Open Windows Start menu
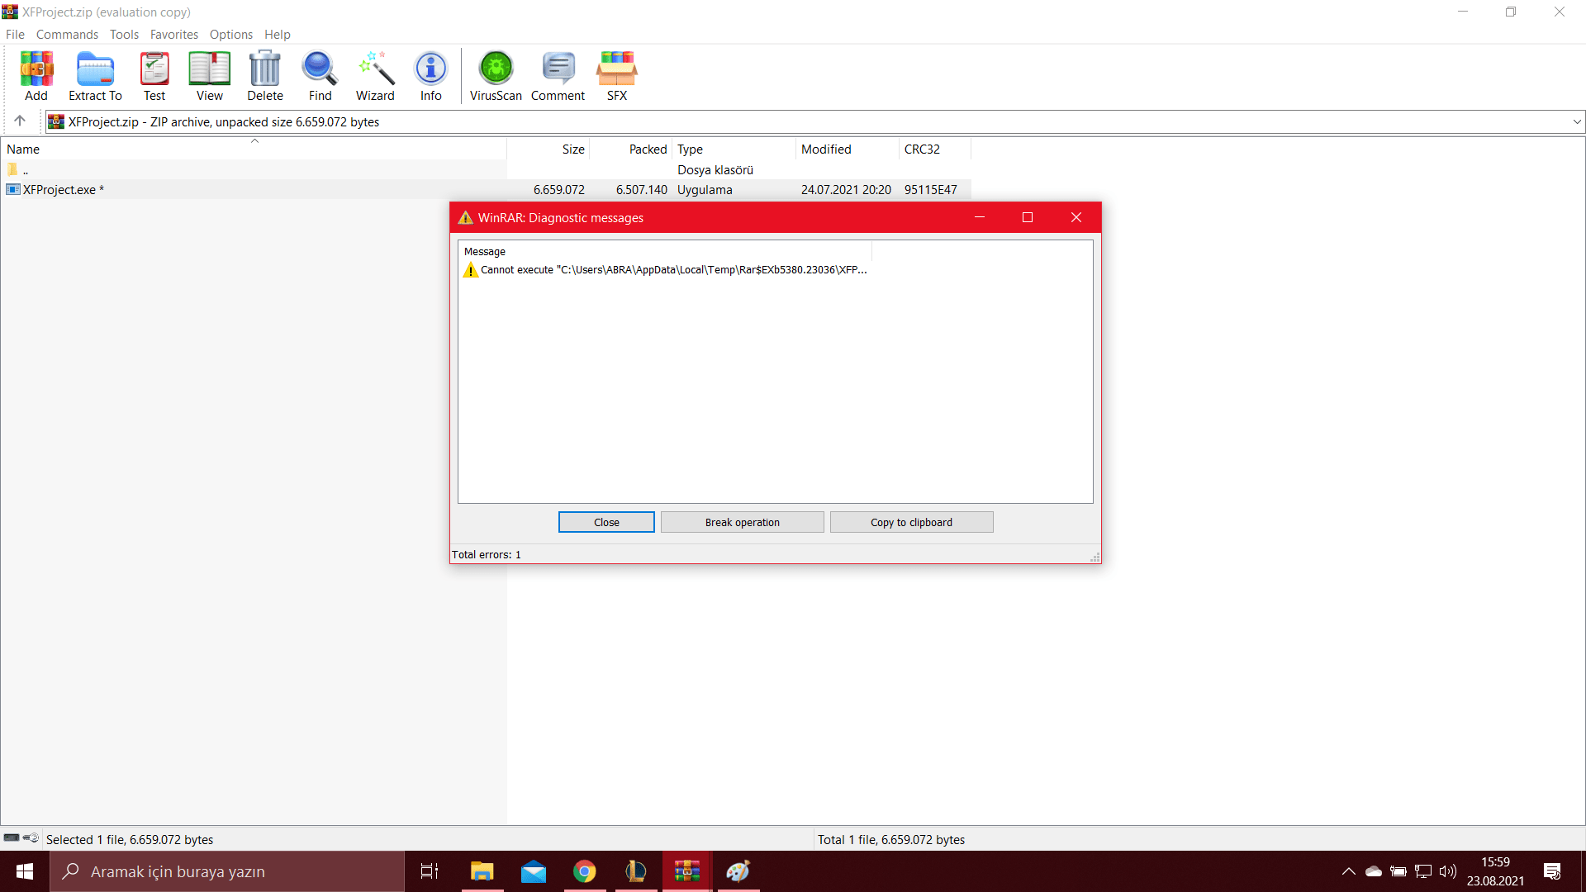 pyautogui.click(x=25, y=871)
